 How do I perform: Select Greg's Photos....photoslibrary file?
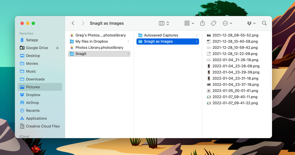[x=99, y=35]
